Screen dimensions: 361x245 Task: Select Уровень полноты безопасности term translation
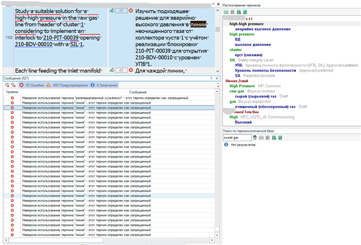[x=284, y=71]
